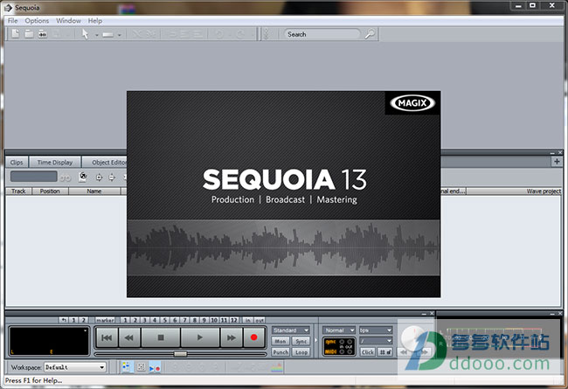Switch to the Time Display tab
Image resolution: width=568 pixels, height=389 pixels.
55,162
